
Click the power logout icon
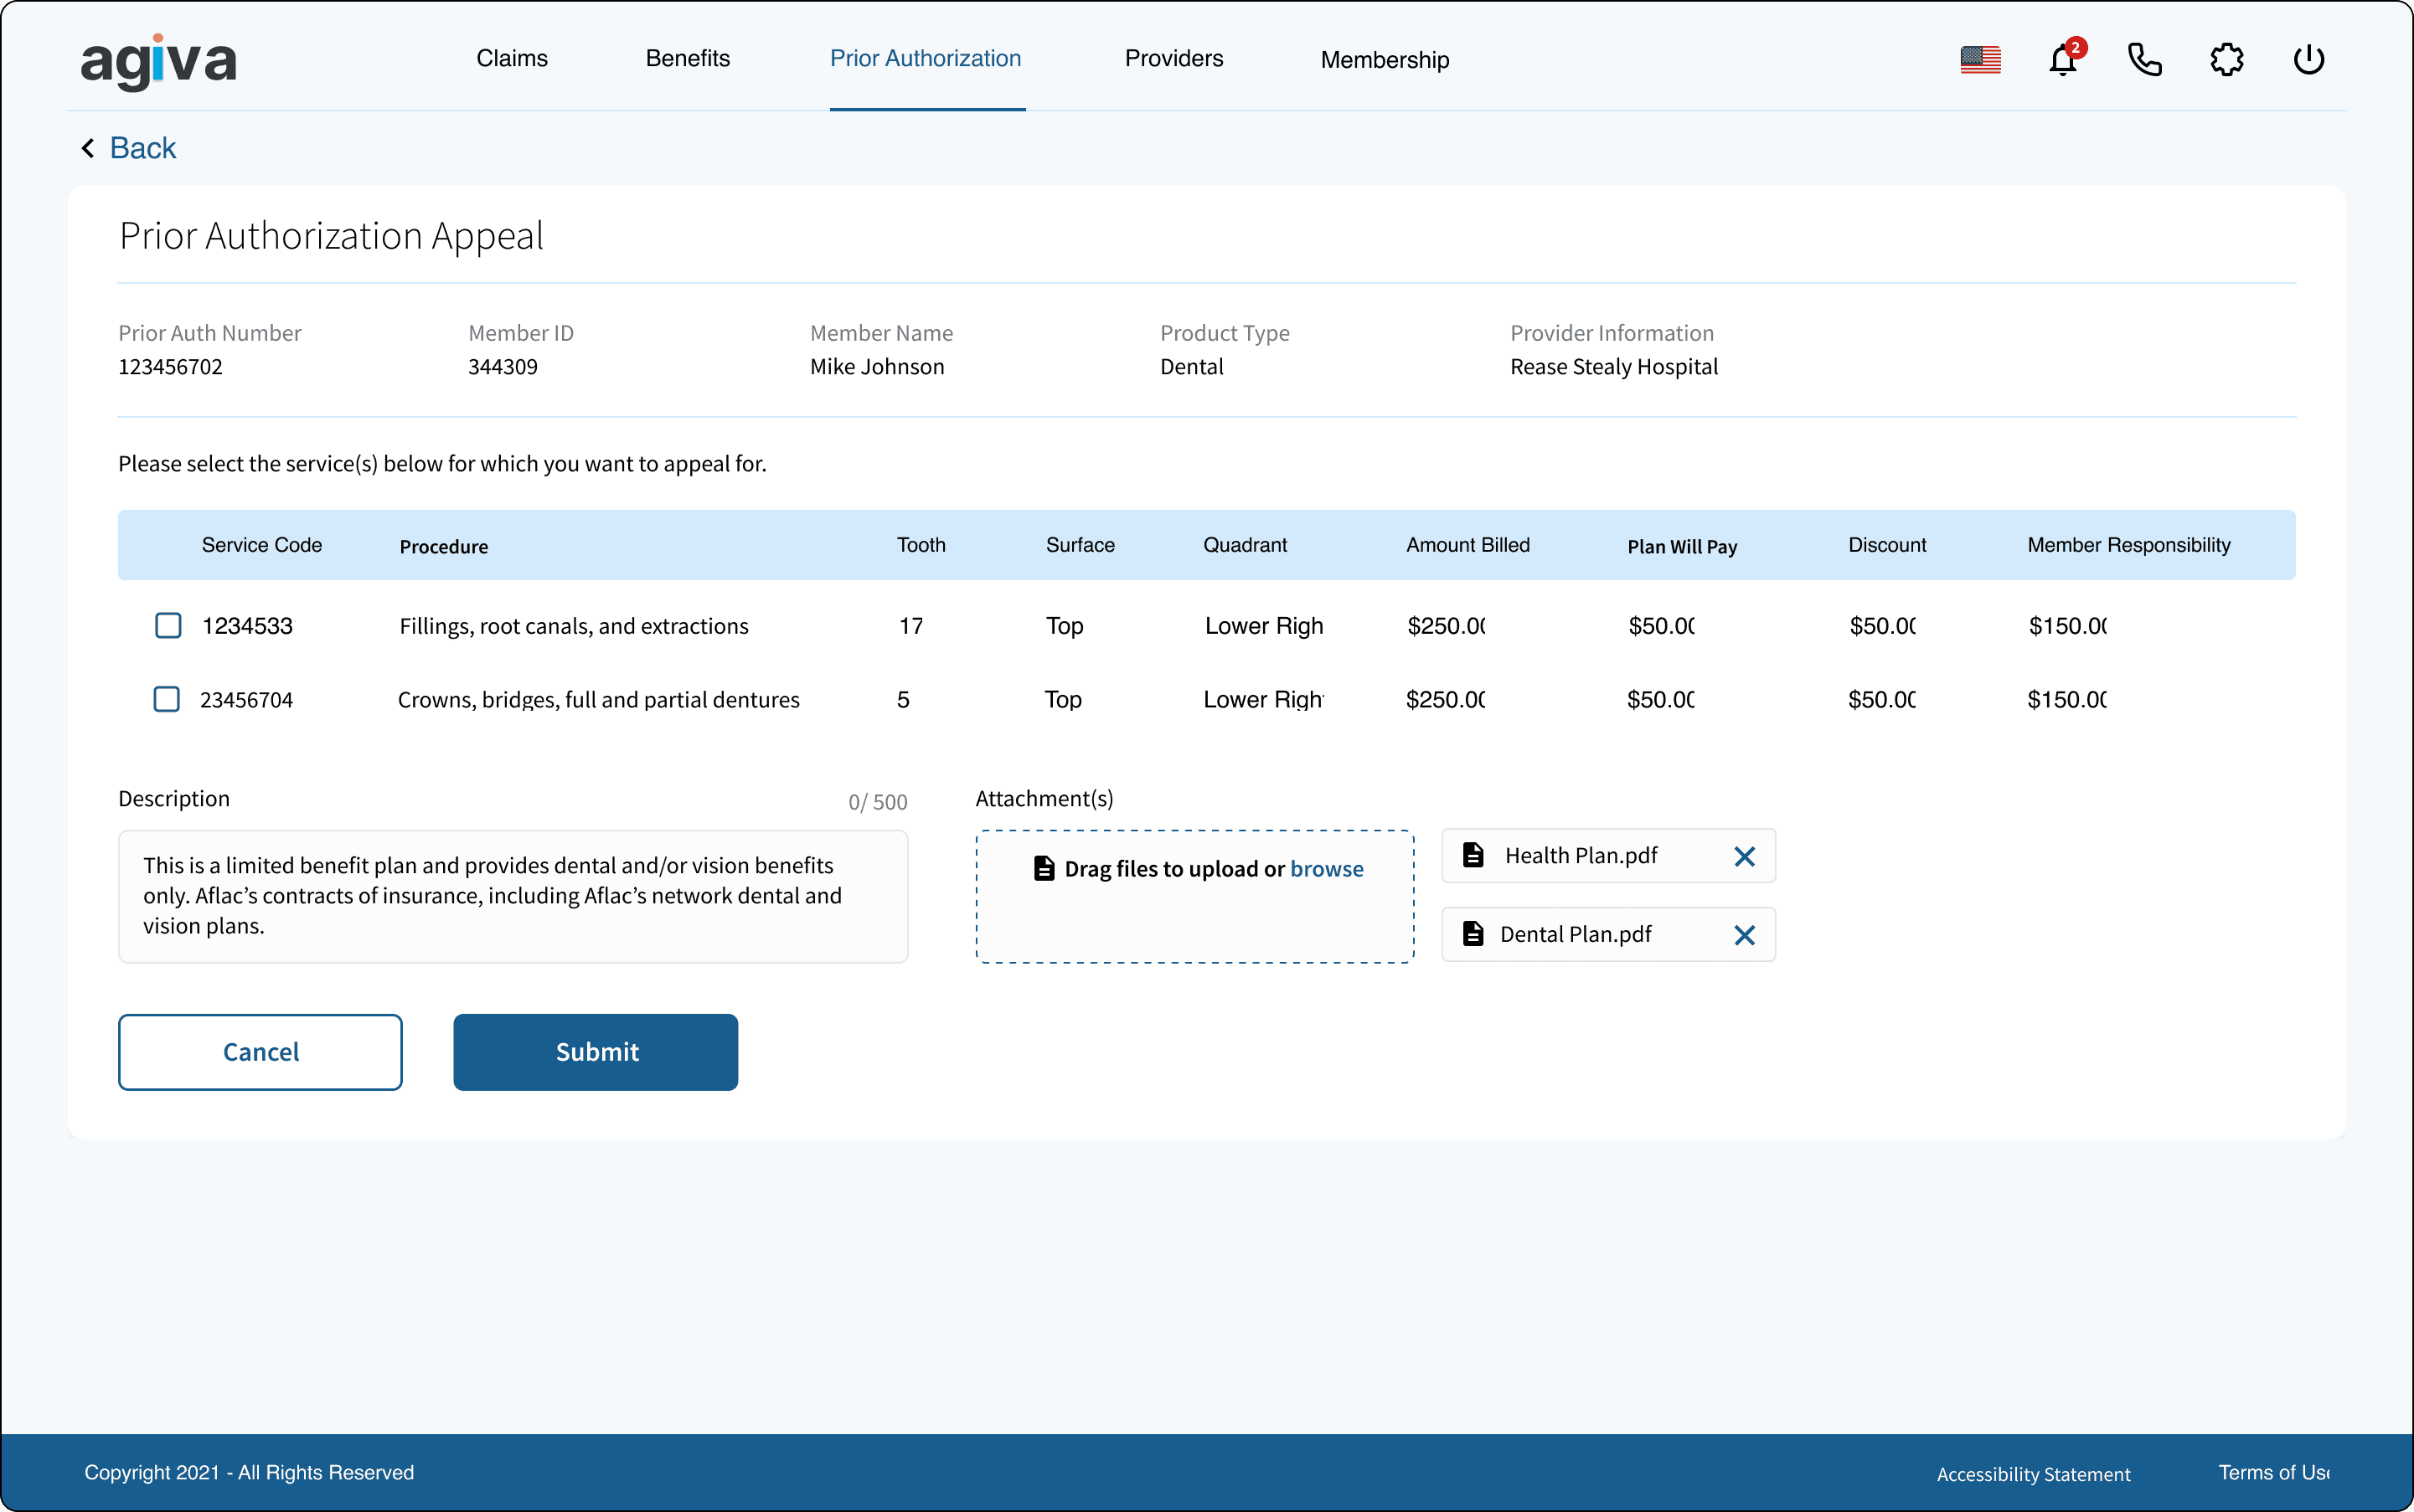2308,60
